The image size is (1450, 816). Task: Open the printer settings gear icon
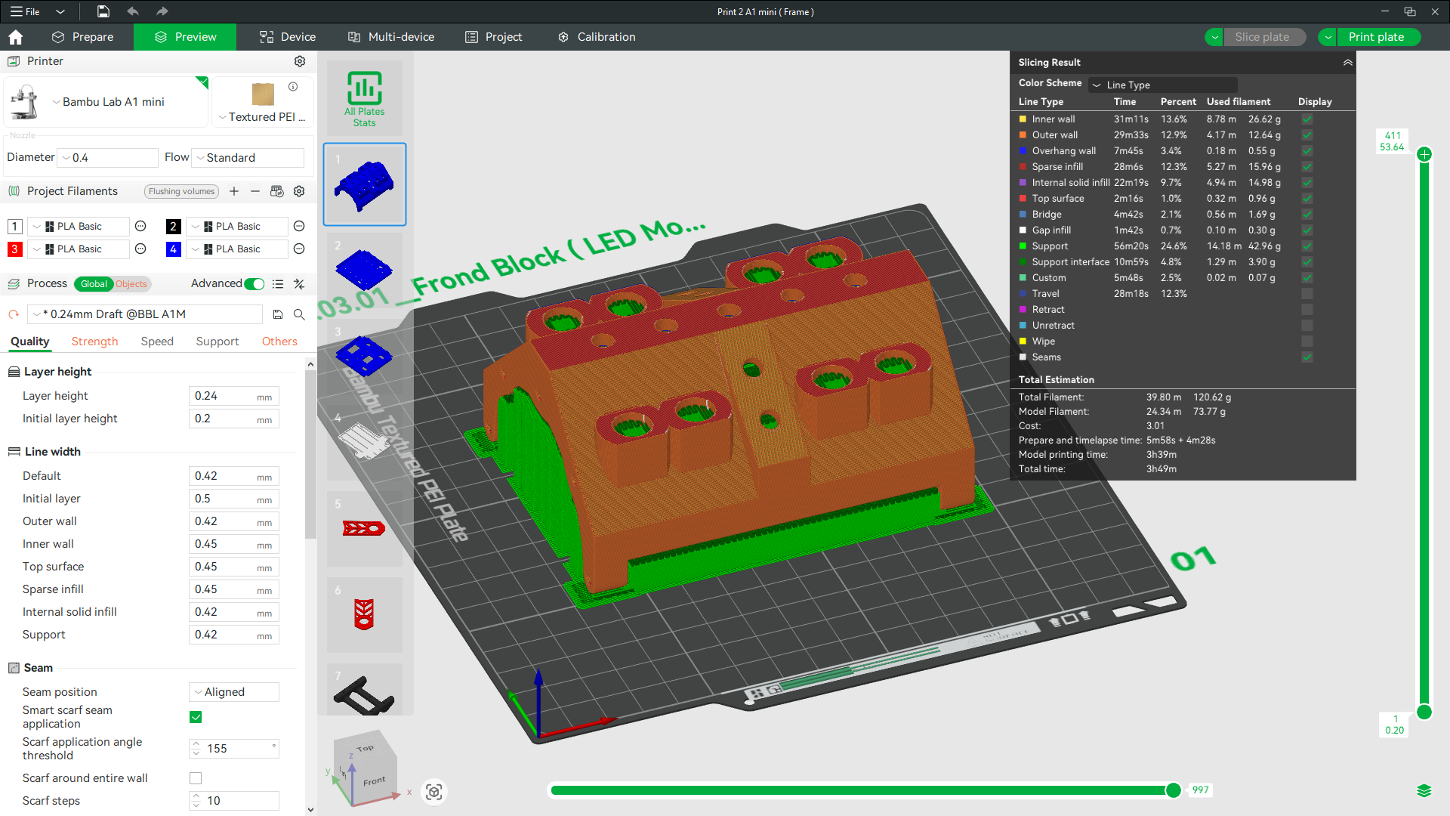point(300,61)
